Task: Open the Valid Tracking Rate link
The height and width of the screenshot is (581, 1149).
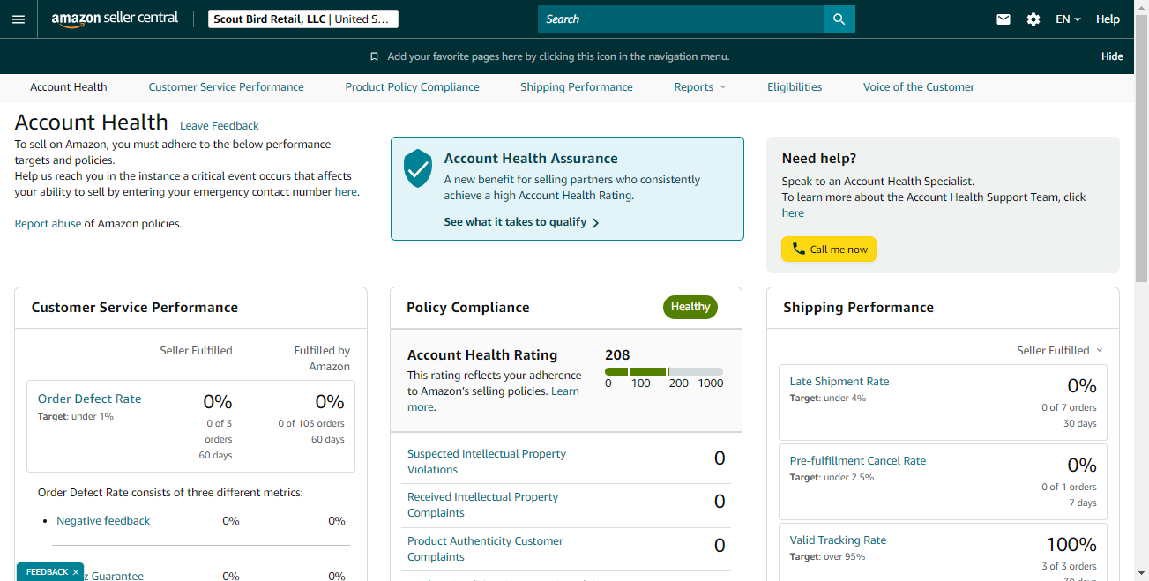Action: pyautogui.click(x=838, y=540)
